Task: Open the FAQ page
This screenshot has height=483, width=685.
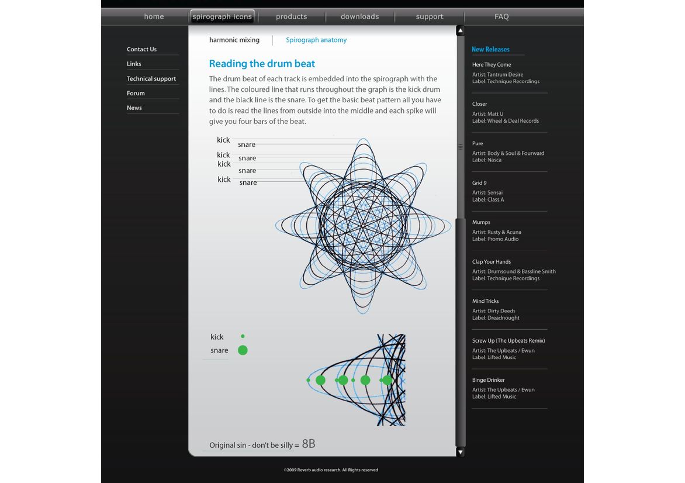Action: (x=501, y=16)
